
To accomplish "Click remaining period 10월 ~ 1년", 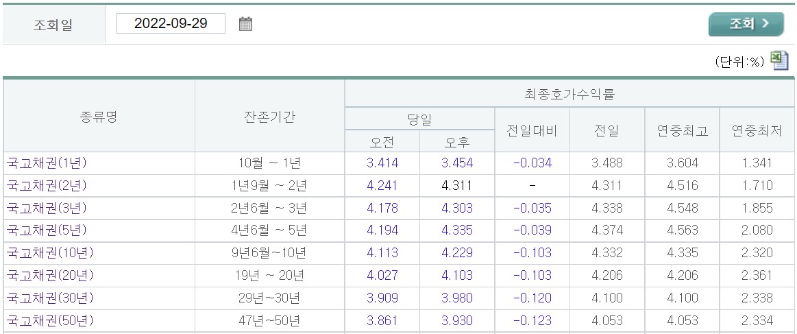I will tap(269, 163).
